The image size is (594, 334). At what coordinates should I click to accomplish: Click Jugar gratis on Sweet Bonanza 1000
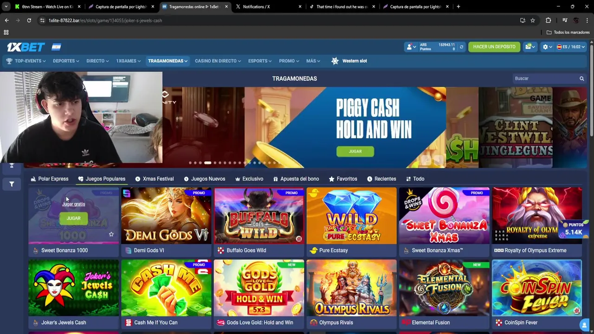(73, 204)
